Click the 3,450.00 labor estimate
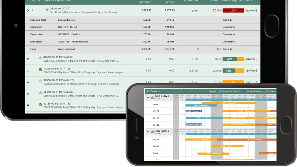The height and width of the screenshot is (167, 297). (x=146, y=49)
